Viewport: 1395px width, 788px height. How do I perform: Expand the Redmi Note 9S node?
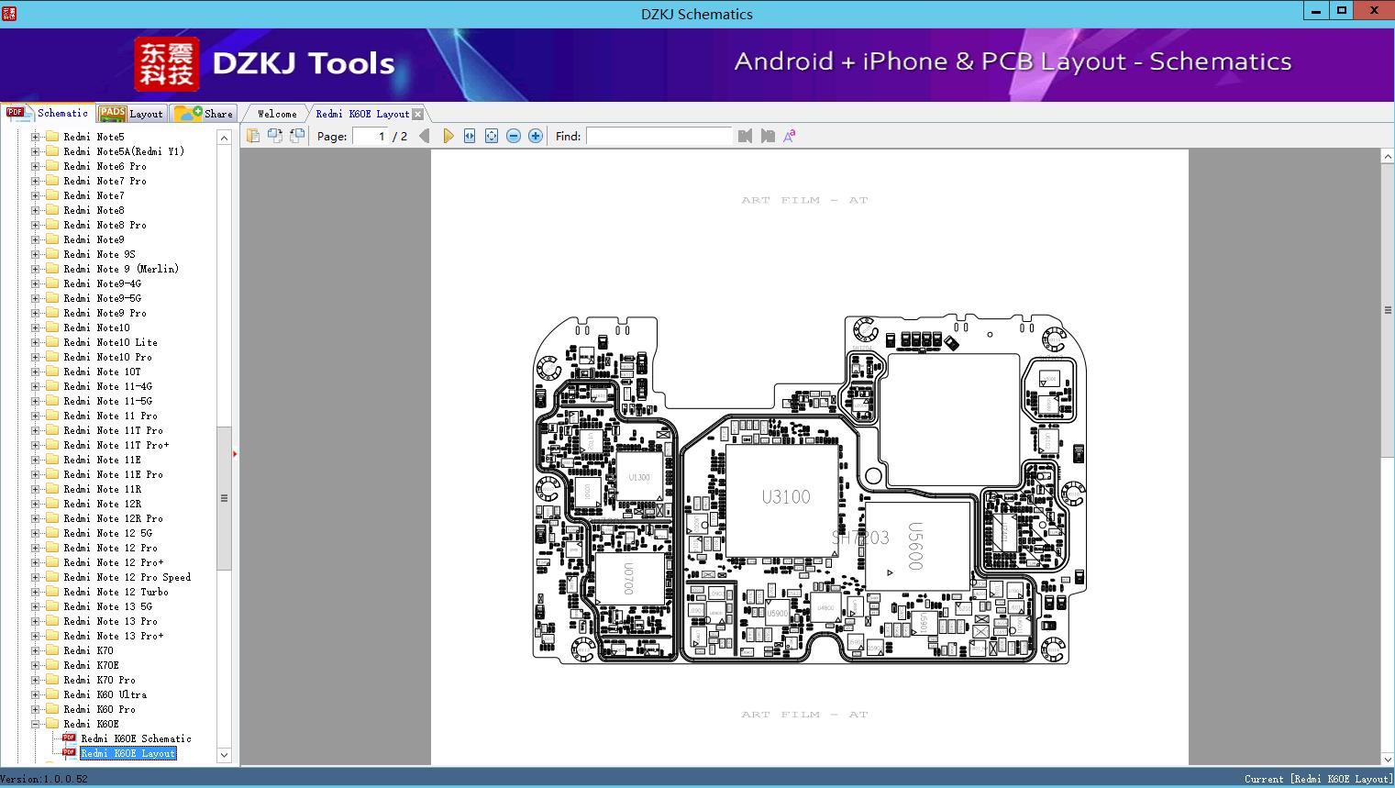click(x=35, y=254)
